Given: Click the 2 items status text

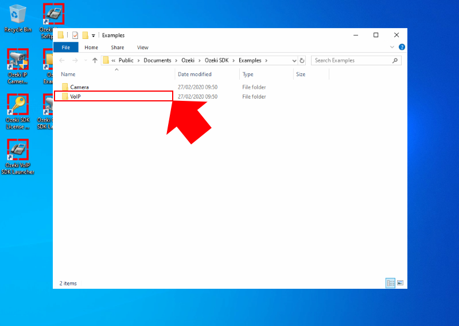Looking at the screenshot, I should pyautogui.click(x=68, y=283).
